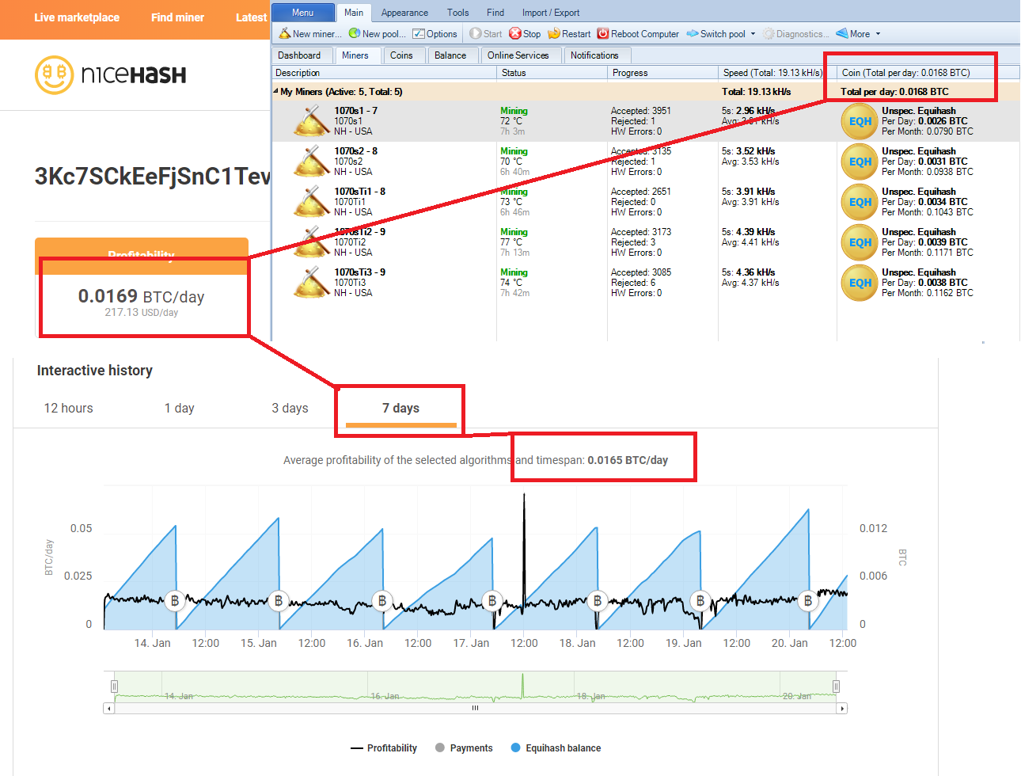Click the Reboot Computer icon

pyautogui.click(x=603, y=34)
